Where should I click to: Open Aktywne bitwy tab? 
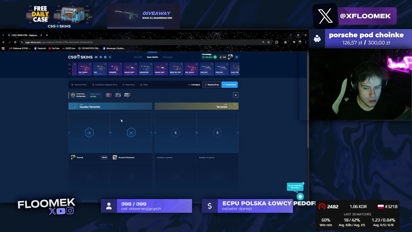point(79,85)
